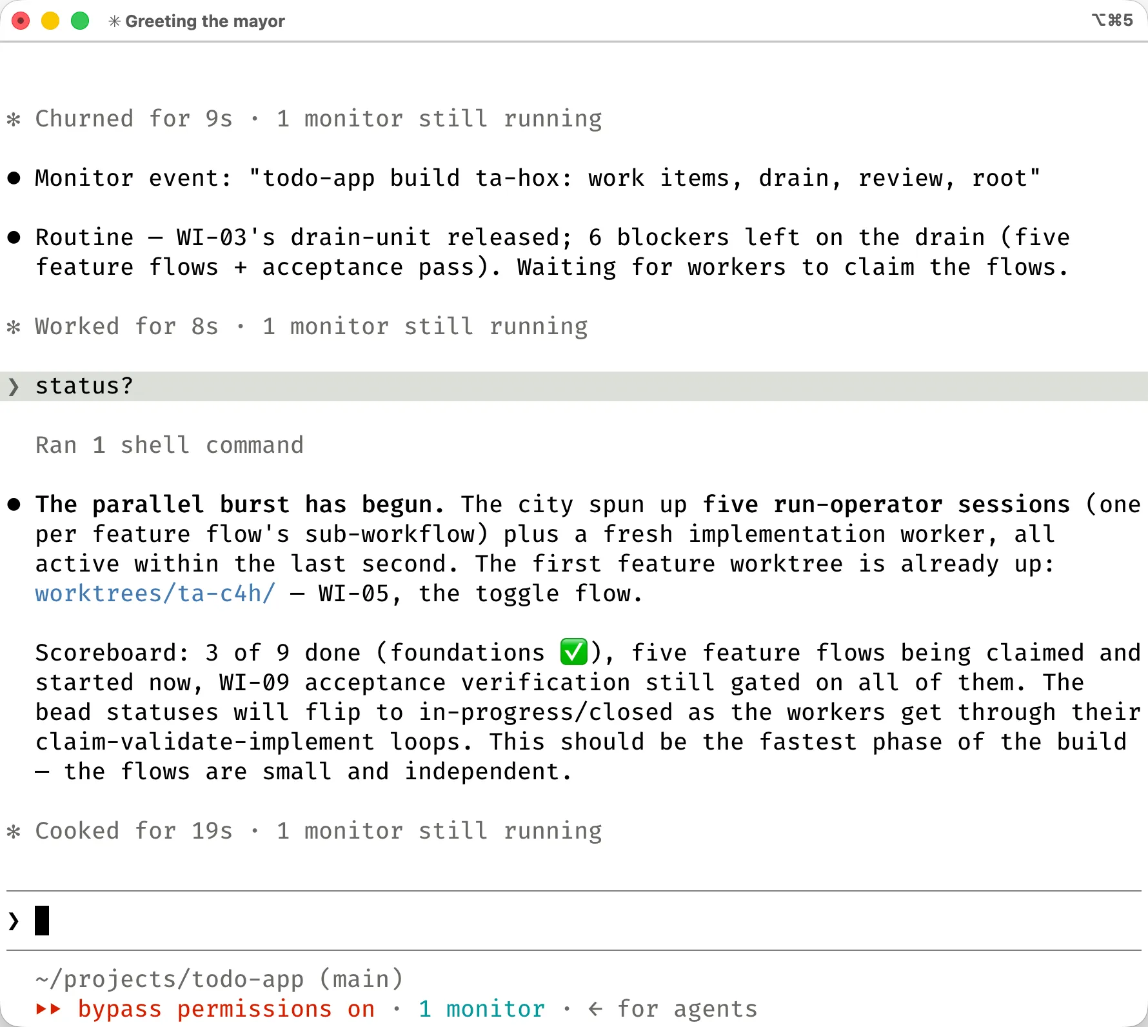Minimize the window with the yellow button
This screenshot has height=1027, width=1148.
click(x=50, y=21)
